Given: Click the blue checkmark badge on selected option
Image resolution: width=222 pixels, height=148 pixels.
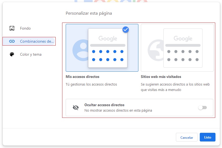Looking at the screenshot, I should pos(125,30).
